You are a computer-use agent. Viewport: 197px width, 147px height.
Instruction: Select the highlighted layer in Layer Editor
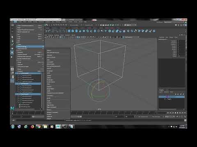point(172,97)
